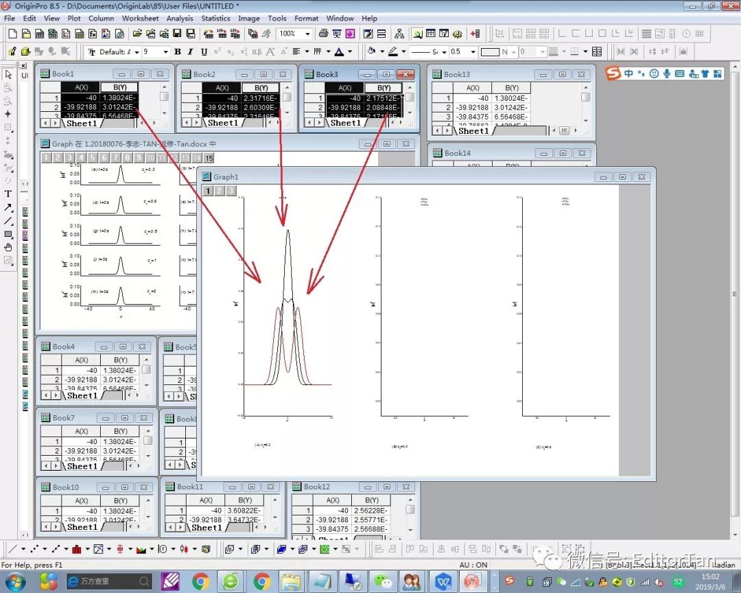
Task: Click the Sheet1 tab in Book13
Action: [x=473, y=130]
